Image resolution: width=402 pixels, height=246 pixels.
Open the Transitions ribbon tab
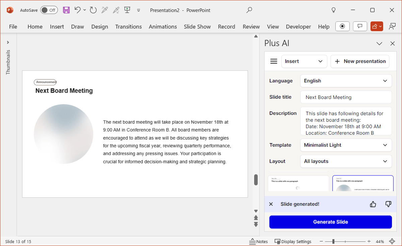(128, 26)
